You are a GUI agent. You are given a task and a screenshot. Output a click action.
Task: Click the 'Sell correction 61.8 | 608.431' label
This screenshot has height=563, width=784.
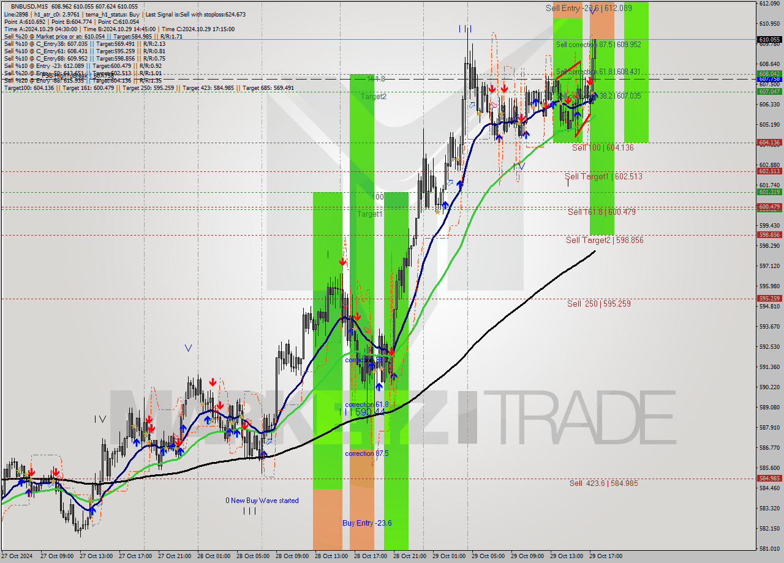pos(598,72)
